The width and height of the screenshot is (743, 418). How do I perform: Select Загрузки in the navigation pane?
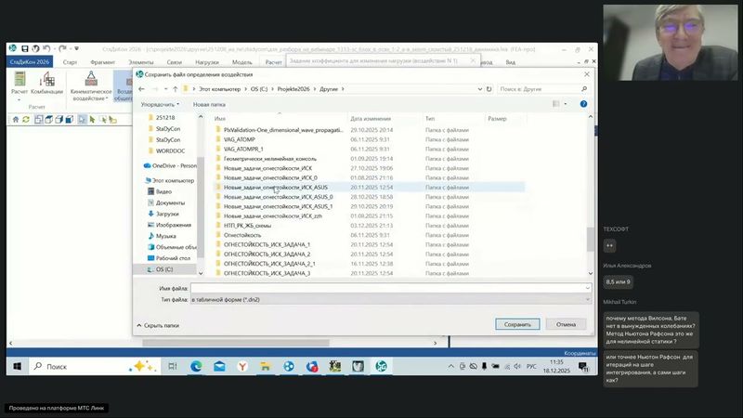pyautogui.click(x=167, y=214)
